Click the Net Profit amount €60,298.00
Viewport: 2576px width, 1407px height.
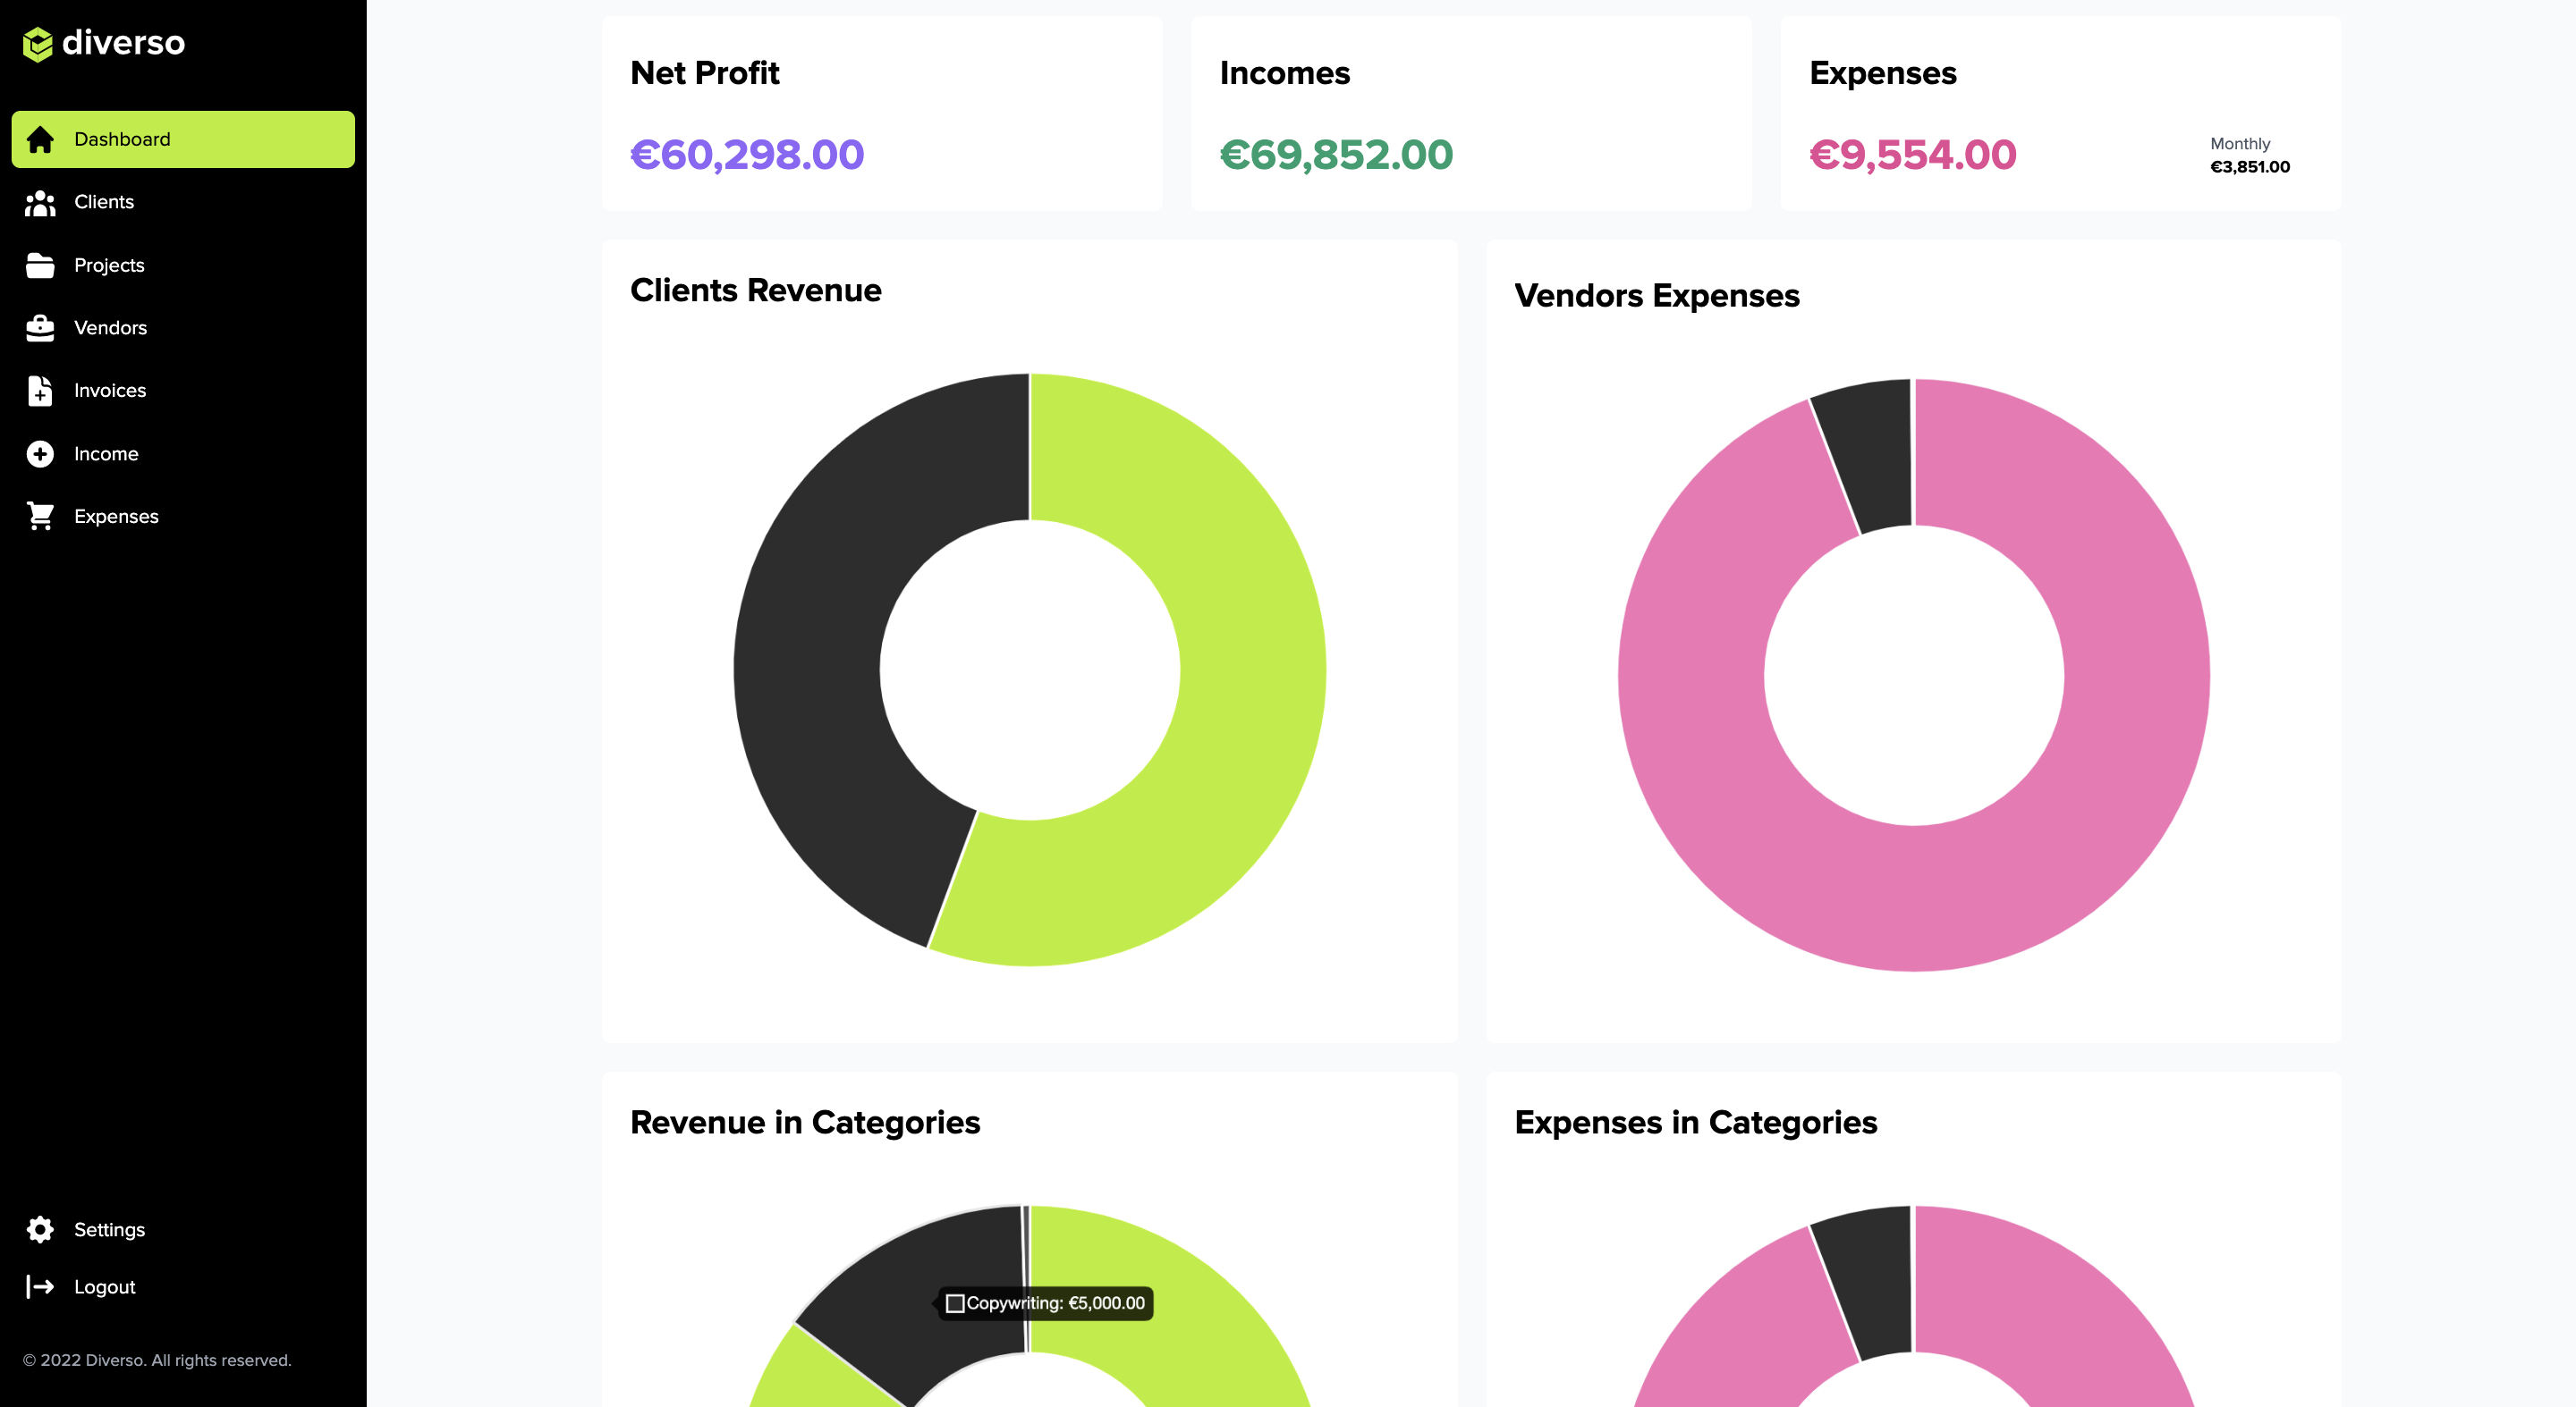point(747,155)
